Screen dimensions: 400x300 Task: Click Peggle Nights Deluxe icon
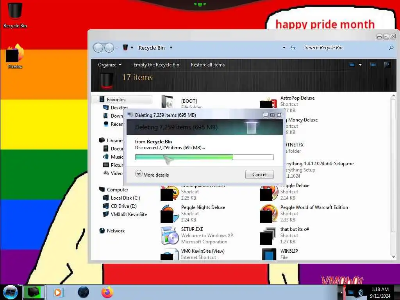[170, 213]
